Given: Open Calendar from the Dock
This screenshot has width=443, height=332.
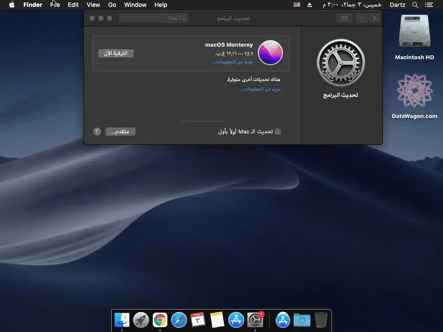Looking at the screenshot, I should pos(198,320).
